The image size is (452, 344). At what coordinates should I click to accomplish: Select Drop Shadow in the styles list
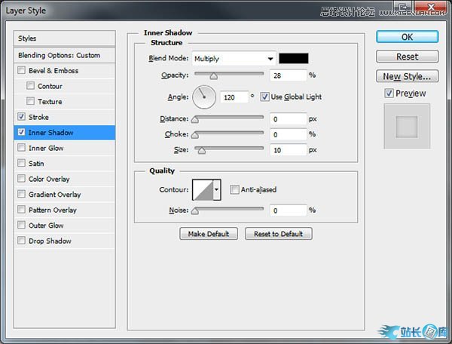click(50, 241)
